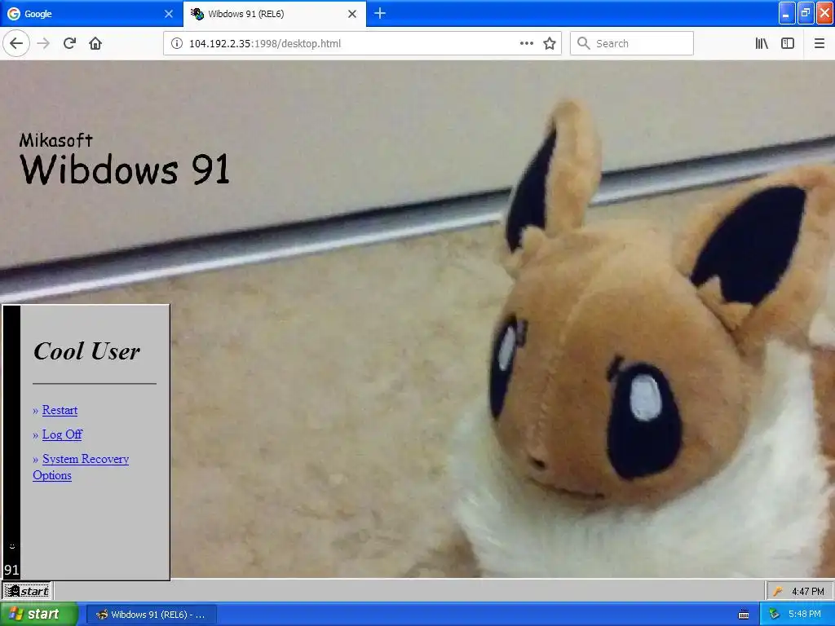Viewport: 835px width, 626px height.
Task: Toggle the browser sidebar view
Action: tap(788, 44)
